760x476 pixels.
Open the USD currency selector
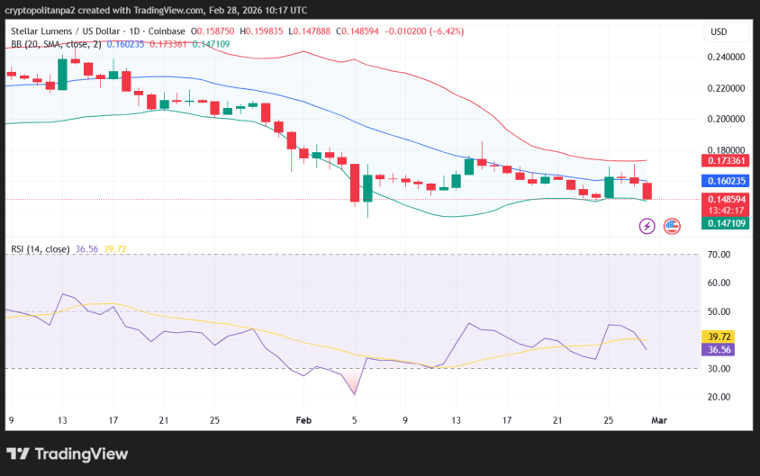[719, 32]
